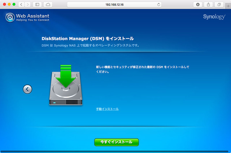
Task: Click the DSM は Synology NAS subtitle text
Action: (90, 46)
